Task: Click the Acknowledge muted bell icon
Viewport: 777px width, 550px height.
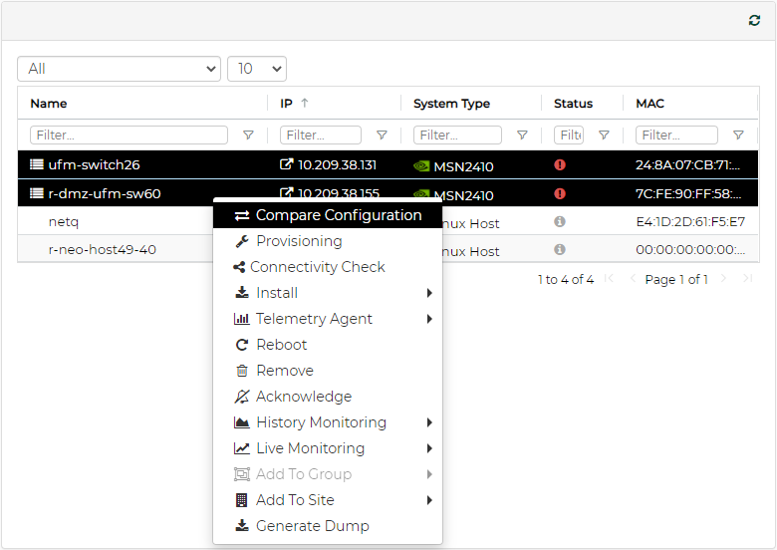Action: coord(242,397)
